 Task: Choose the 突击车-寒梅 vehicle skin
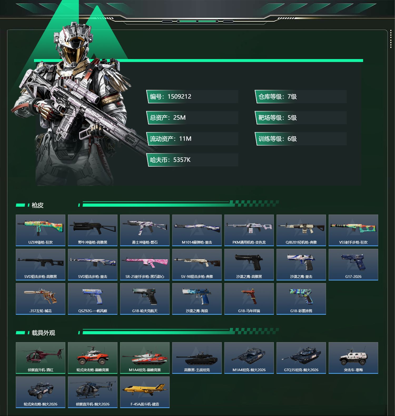coord(353,358)
